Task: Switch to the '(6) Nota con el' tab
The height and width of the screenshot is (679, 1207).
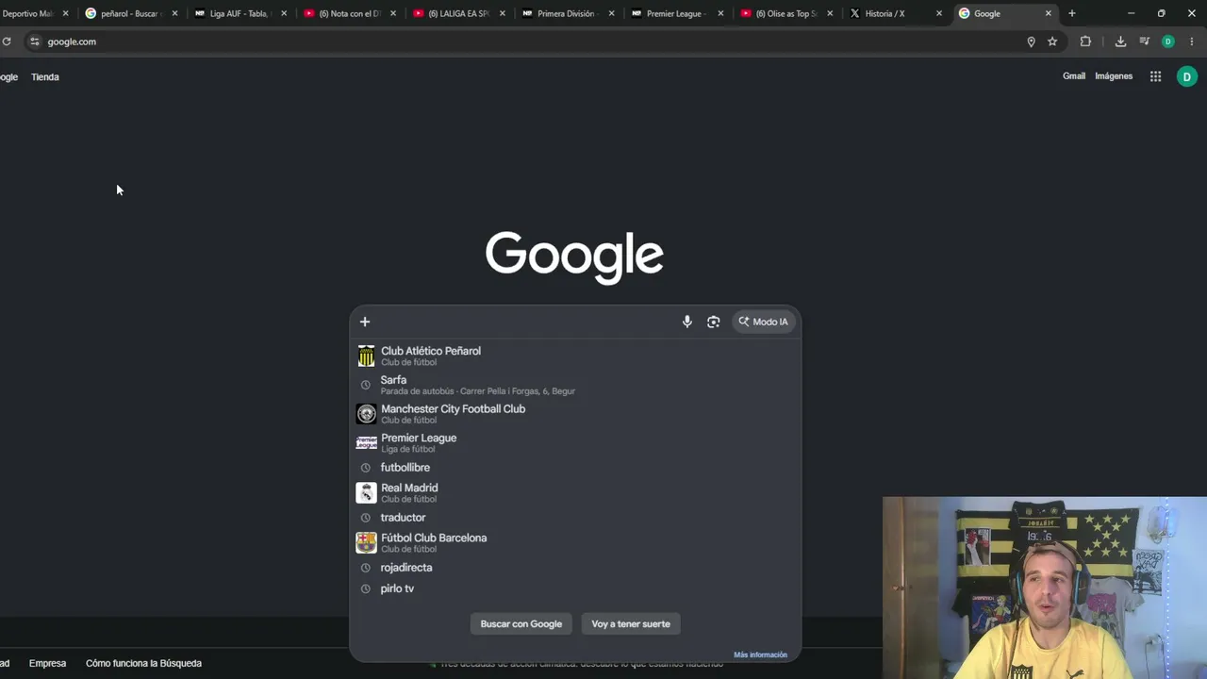Action: (x=350, y=13)
